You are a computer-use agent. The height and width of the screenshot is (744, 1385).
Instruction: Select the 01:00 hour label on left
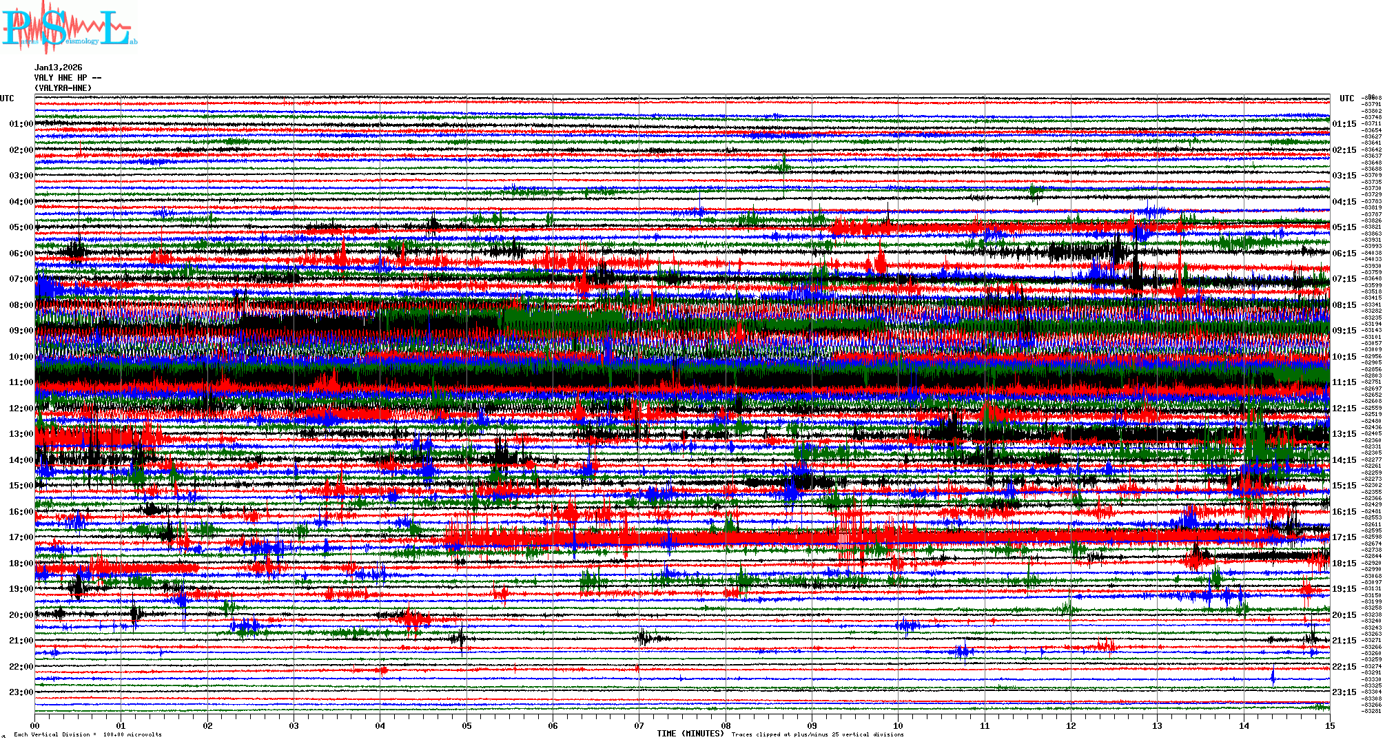(x=21, y=124)
